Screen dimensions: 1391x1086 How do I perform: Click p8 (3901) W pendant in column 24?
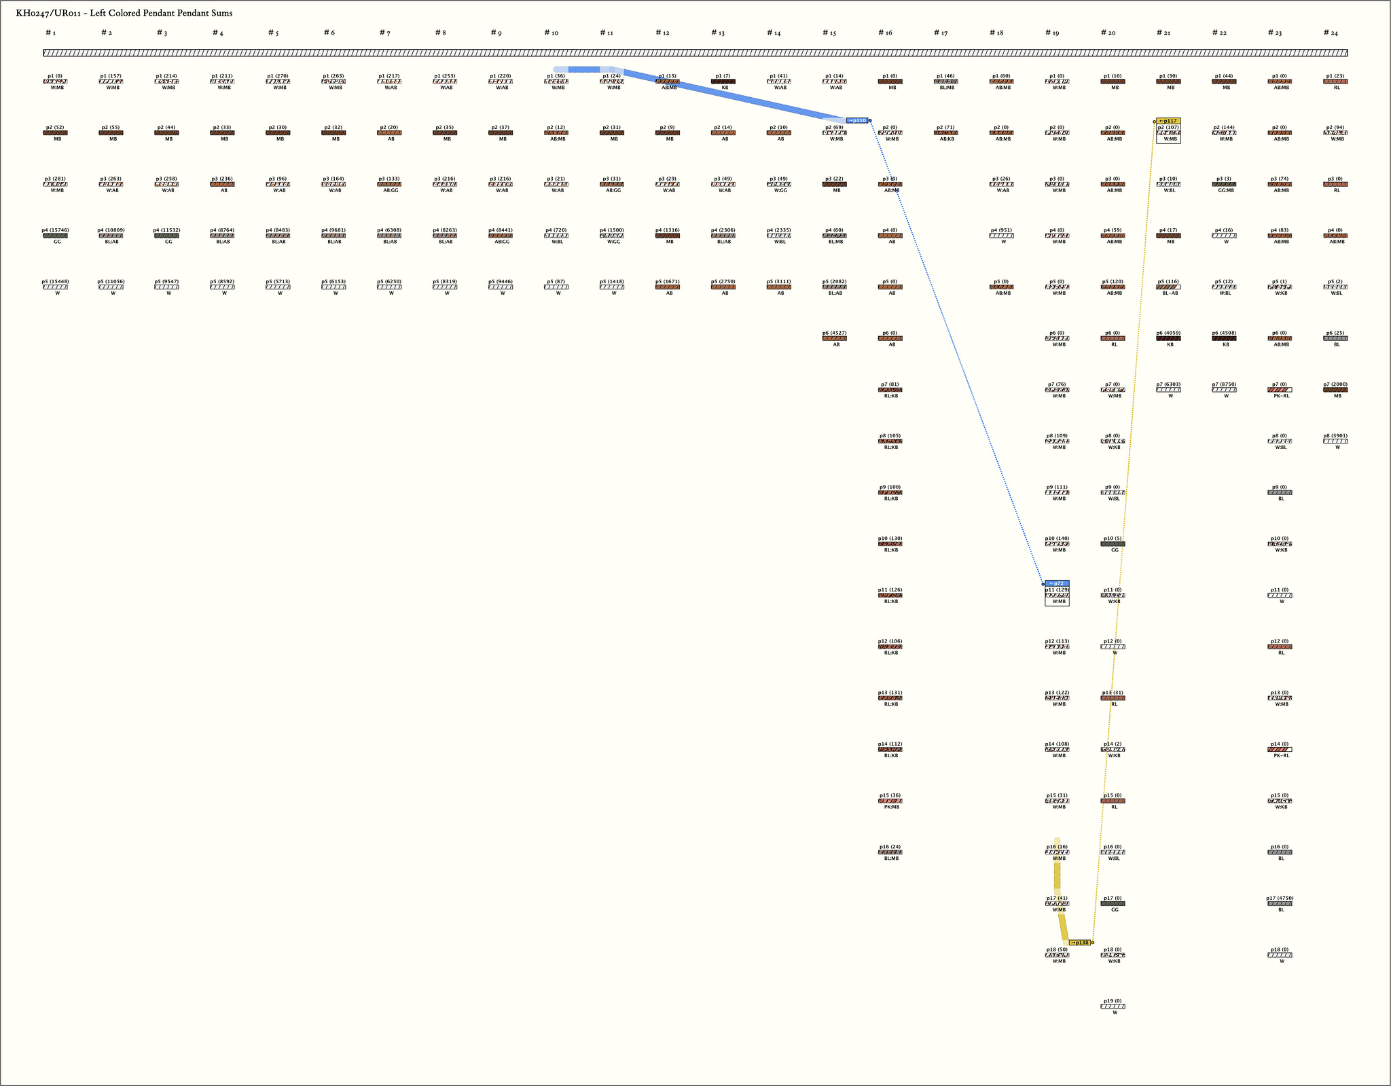(x=1335, y=441)
